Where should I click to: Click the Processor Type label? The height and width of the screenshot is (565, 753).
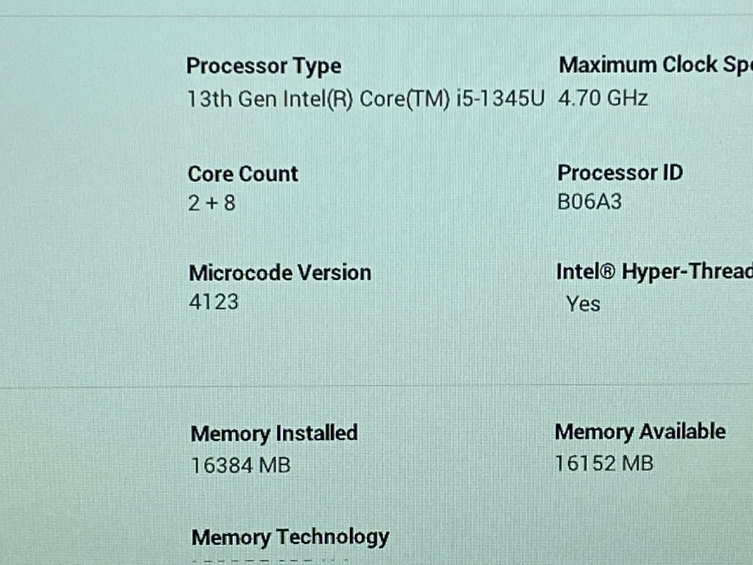(264, 67)
